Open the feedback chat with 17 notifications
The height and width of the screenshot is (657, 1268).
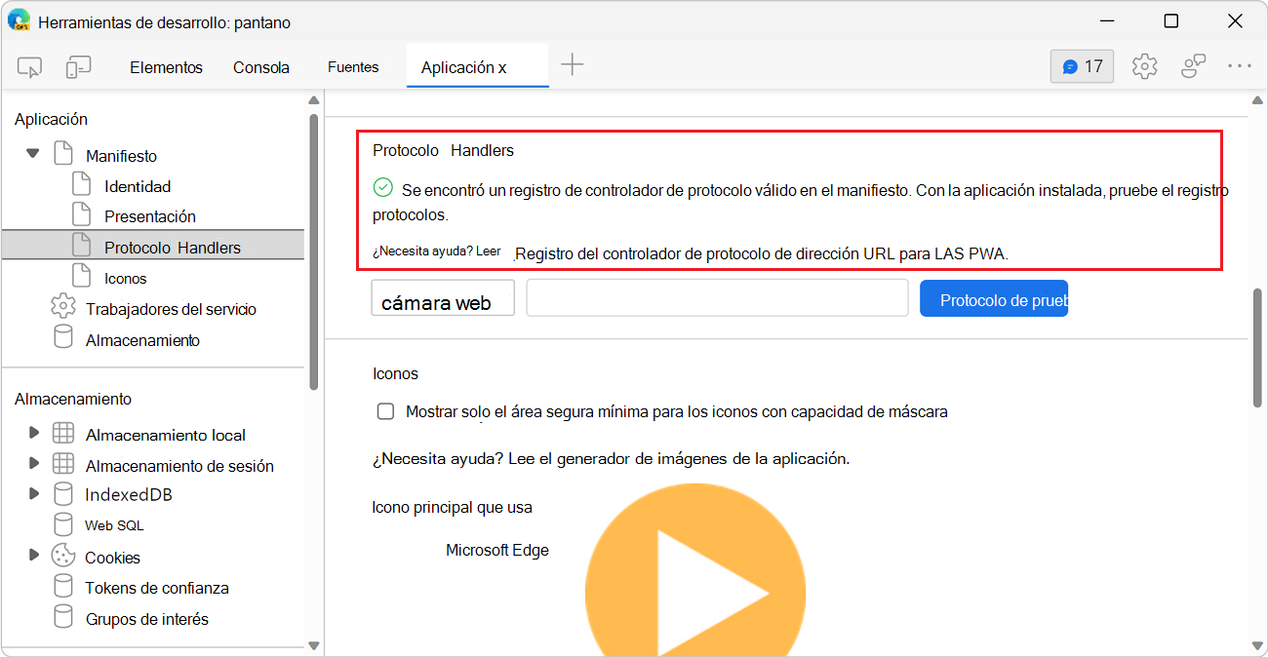(x=1081, y=66)
